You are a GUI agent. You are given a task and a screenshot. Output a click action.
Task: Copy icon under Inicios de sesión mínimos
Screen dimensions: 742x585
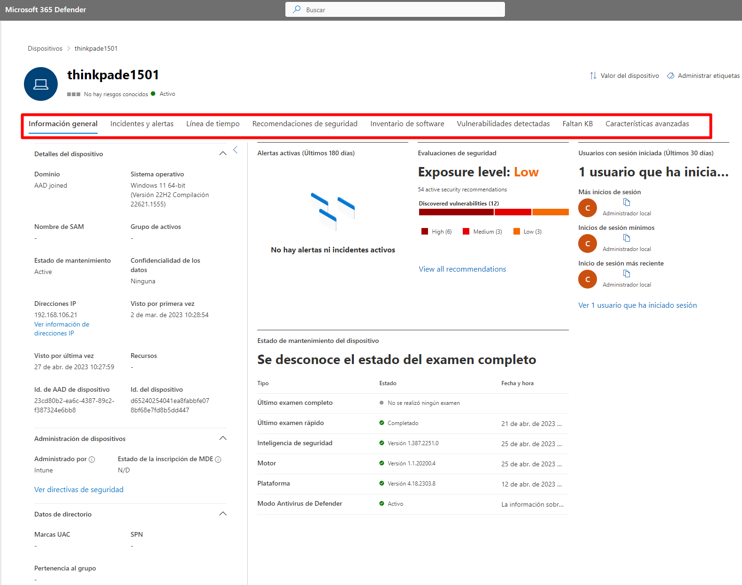point(627,238)
